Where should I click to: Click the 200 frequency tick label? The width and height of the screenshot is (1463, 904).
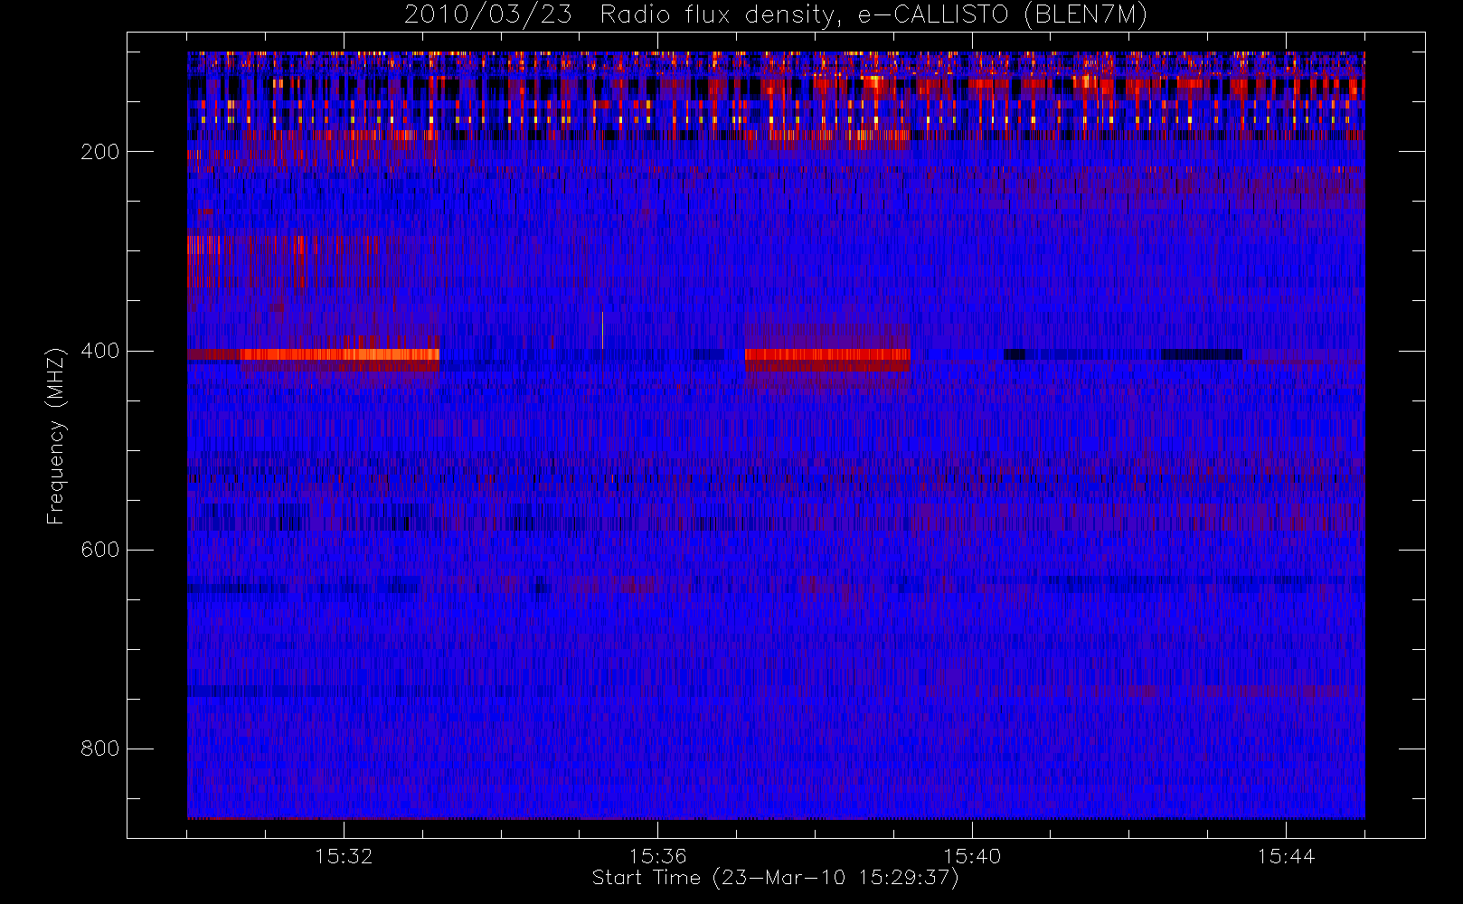[x=100, y=152]
